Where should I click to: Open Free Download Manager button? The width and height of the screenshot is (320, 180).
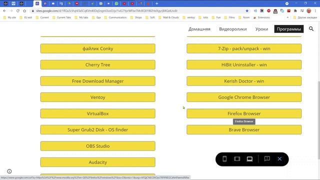[98, 81]
